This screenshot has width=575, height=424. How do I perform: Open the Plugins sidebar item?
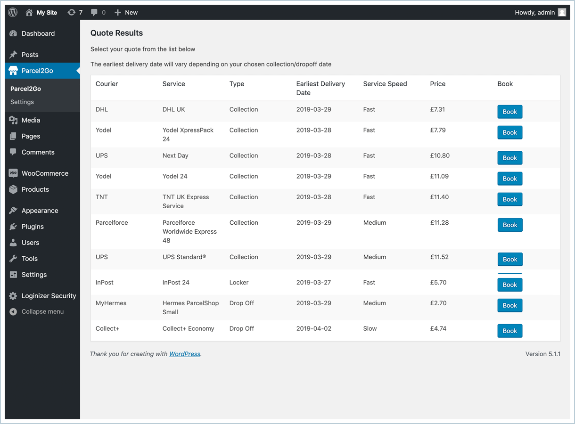[x=33, y=227]
